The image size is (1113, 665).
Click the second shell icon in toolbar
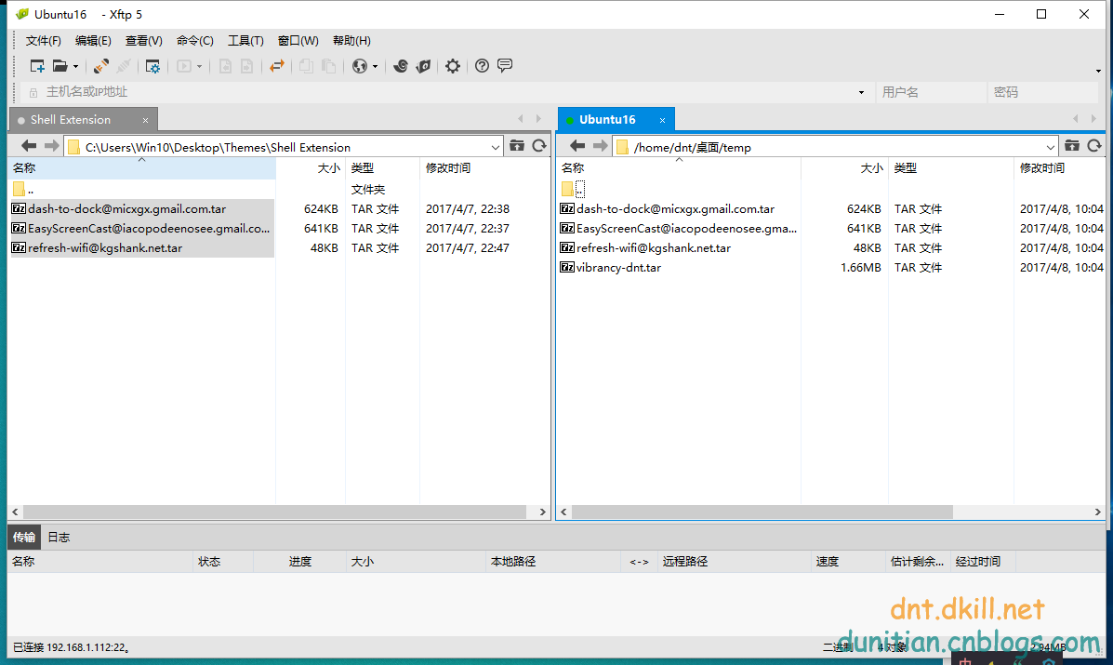(x=424, y=66)
